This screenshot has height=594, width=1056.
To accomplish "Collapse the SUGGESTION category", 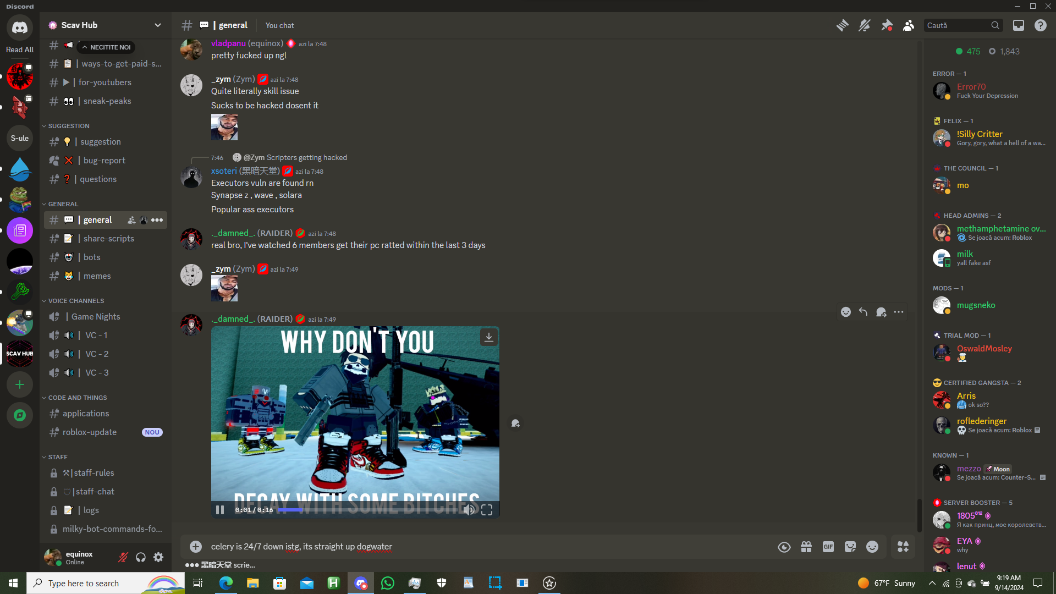I will tap(68, 126).
